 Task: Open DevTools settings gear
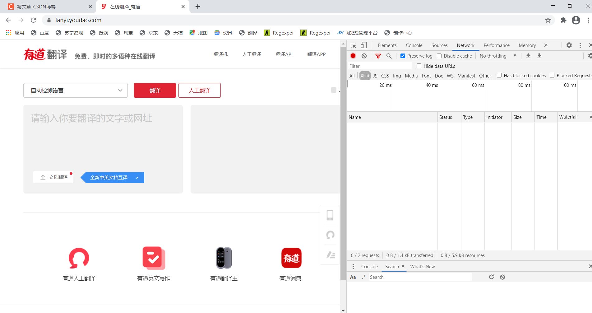tap(569, 45)
